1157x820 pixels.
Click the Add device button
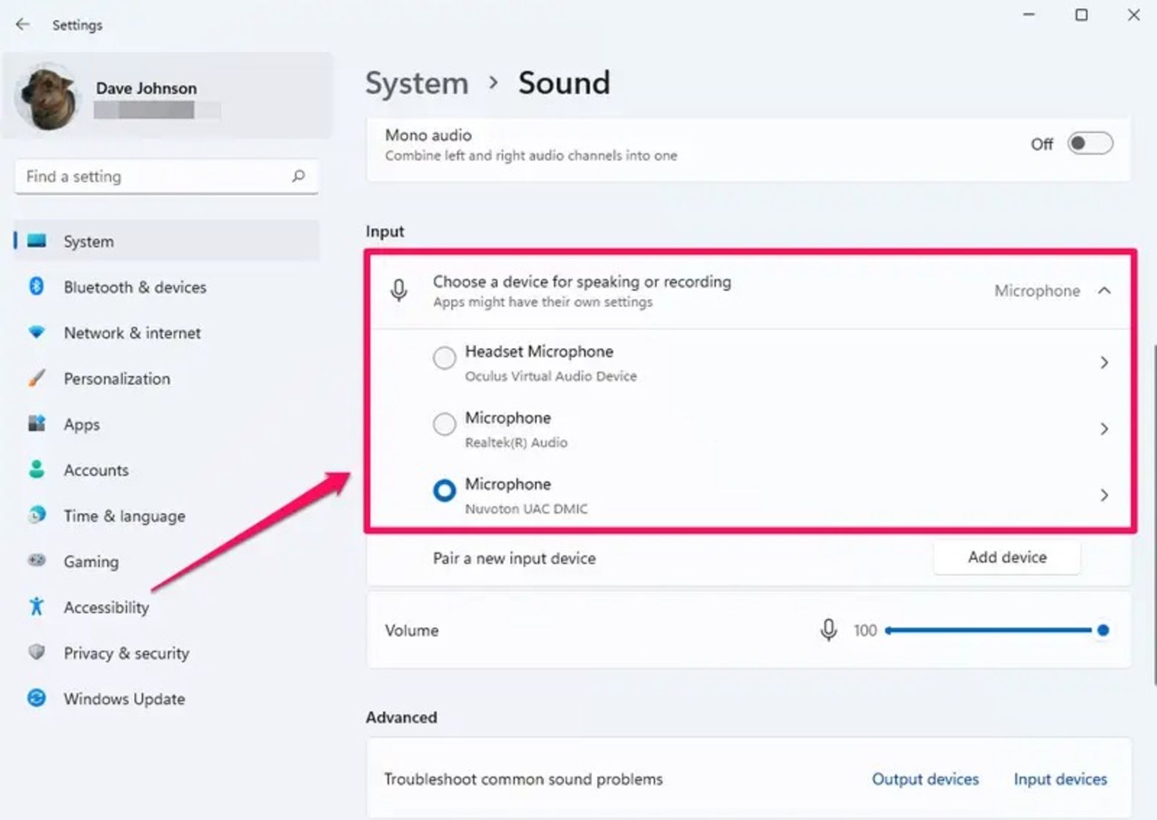pyautogui.click(x=1007, y=557)
